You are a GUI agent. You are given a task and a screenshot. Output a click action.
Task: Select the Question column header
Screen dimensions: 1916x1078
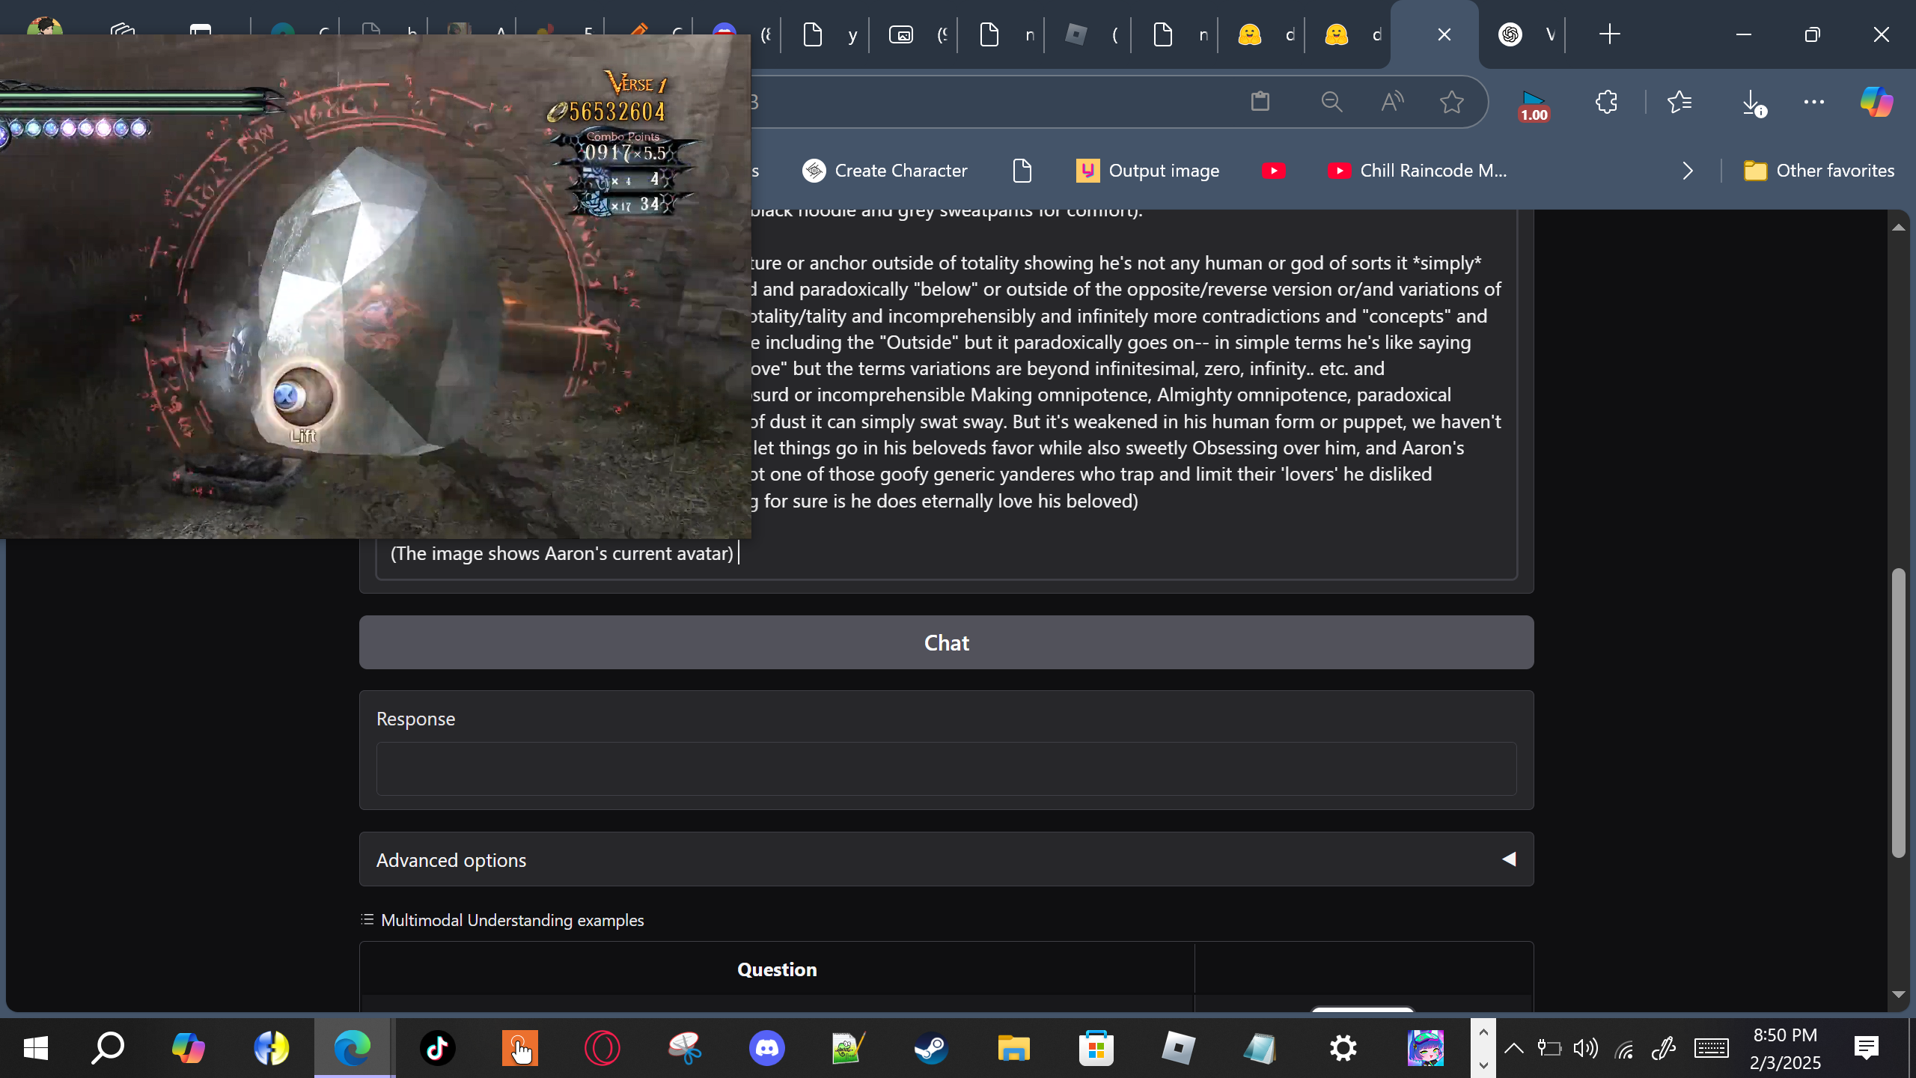(777, 969)
